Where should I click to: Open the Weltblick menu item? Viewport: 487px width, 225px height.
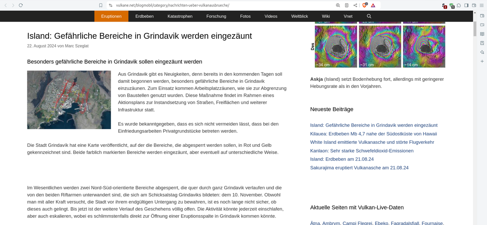[299, 16]
